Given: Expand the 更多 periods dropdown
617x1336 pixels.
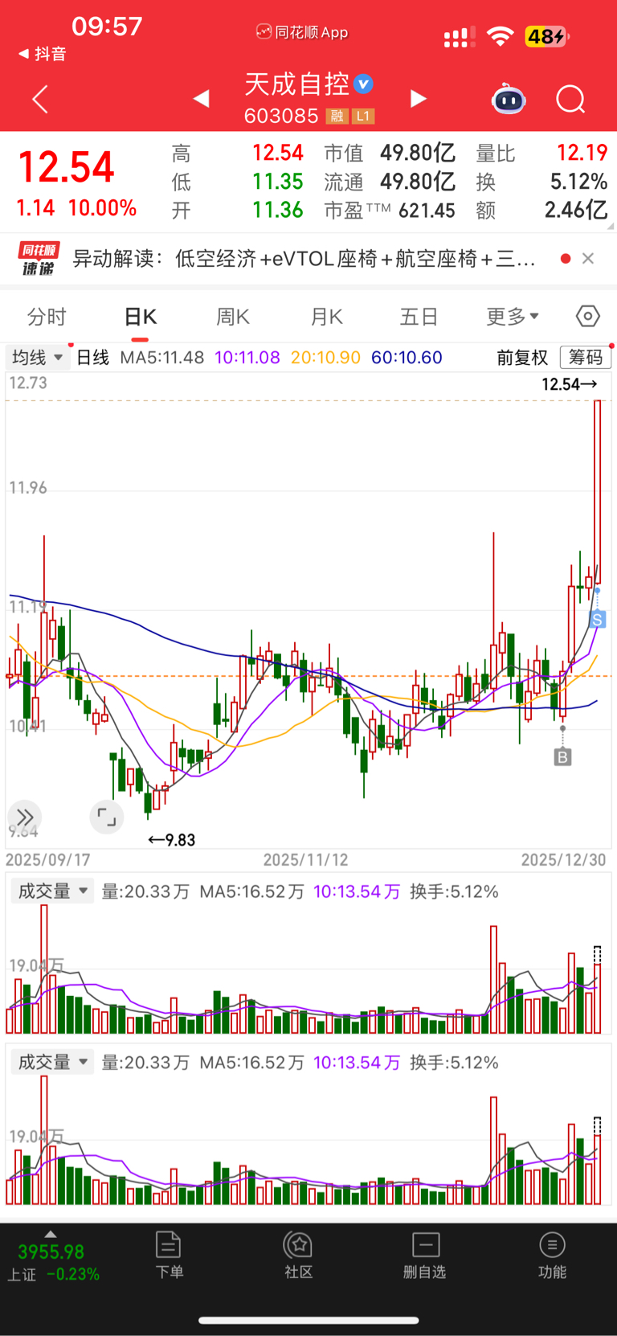Looking at the screenshot, I should (513, 317).
